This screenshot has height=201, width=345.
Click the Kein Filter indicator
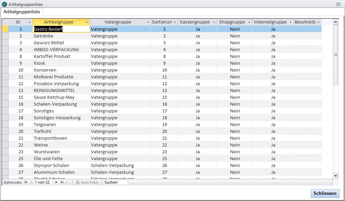point(87,182)
